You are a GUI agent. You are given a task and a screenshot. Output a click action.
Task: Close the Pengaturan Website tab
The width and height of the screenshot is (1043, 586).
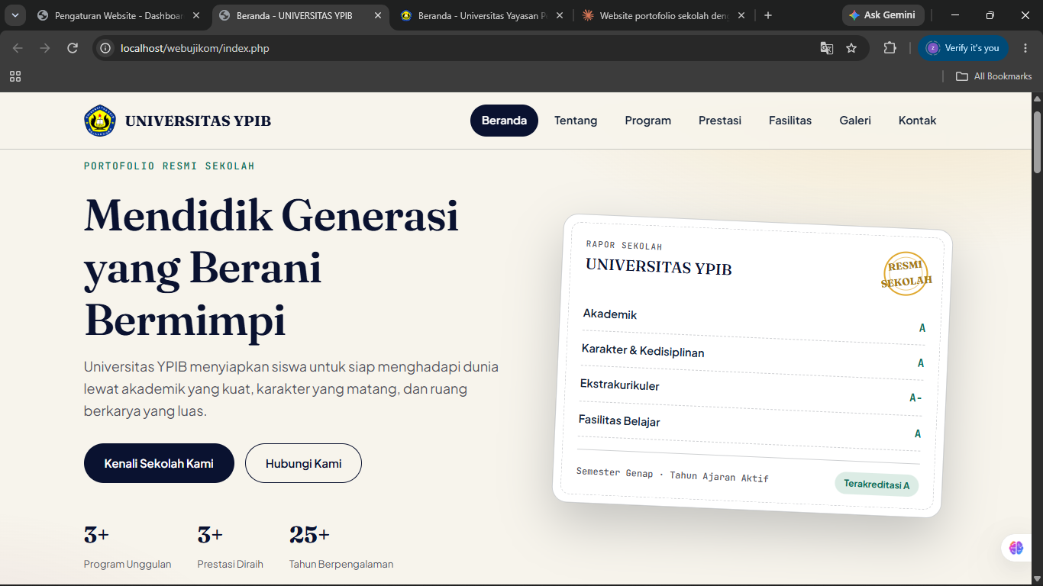(196, 15)
